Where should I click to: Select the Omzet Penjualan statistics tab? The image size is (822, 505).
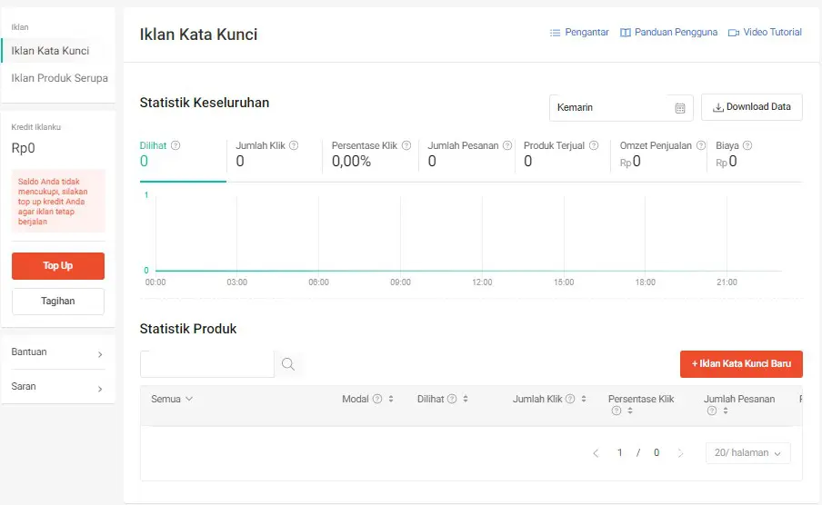(659, 154)
